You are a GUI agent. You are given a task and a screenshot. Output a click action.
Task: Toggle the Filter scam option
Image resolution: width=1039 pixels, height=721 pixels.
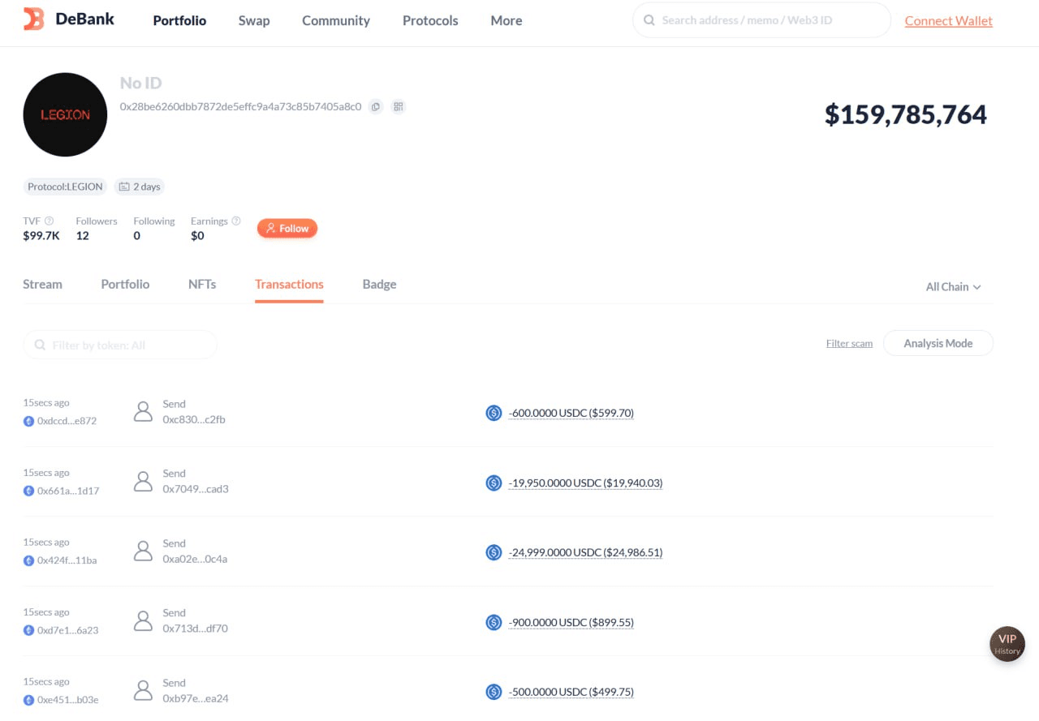[x=849, y=344]
